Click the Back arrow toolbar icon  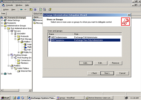point(21,9)
